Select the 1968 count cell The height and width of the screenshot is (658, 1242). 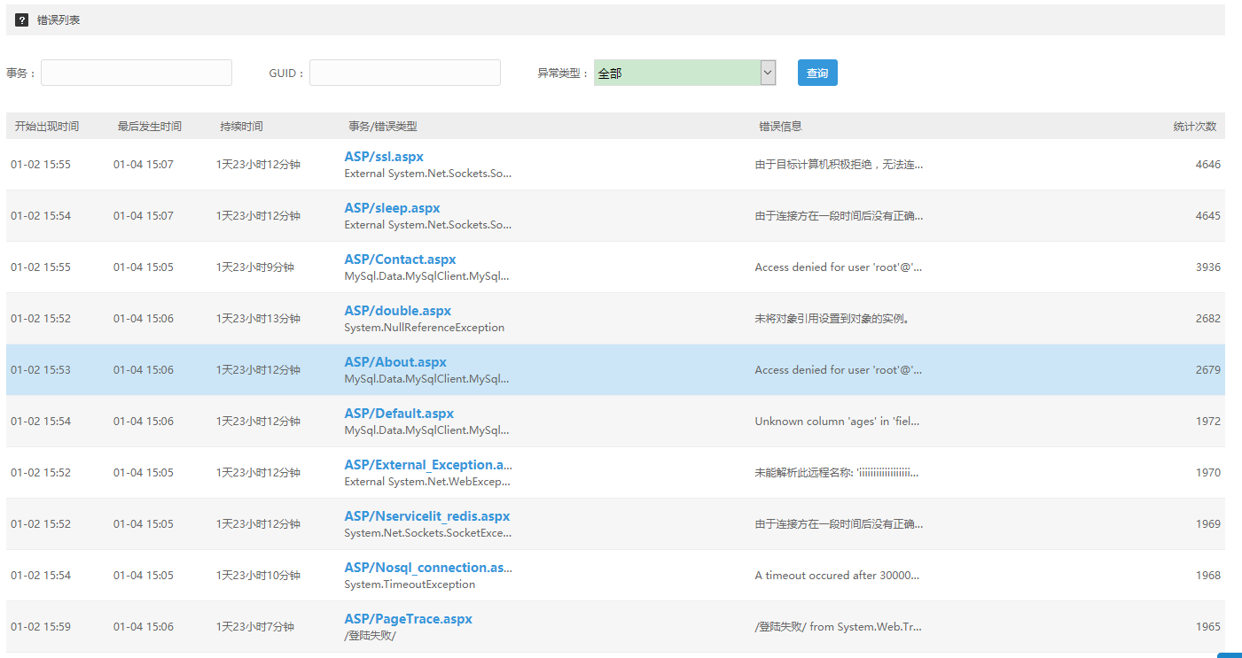(x=1207, y=576)
